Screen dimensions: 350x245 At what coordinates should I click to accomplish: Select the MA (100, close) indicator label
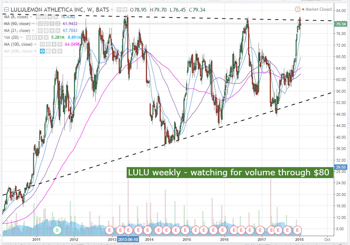pos(18,44)
